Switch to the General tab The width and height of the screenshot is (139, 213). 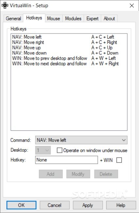(x=13, y=18)
